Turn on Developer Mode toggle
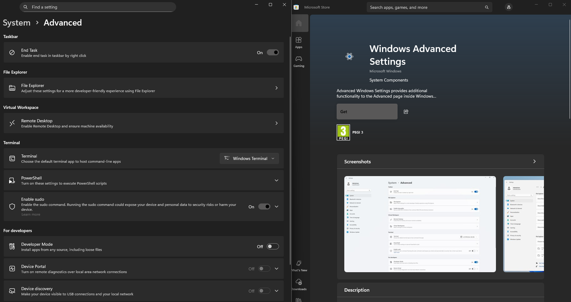This screenshot has width=571, height=302. point(273,246)
